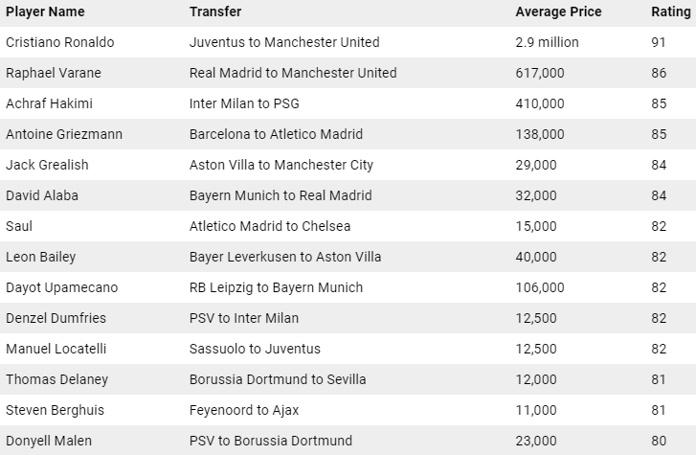Select the Feyenoord to Ajax transfer cell

[x=244, y=410]
